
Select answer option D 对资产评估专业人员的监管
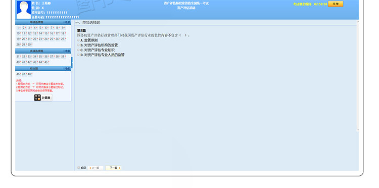pyautogui.click(x=78, y=55)
